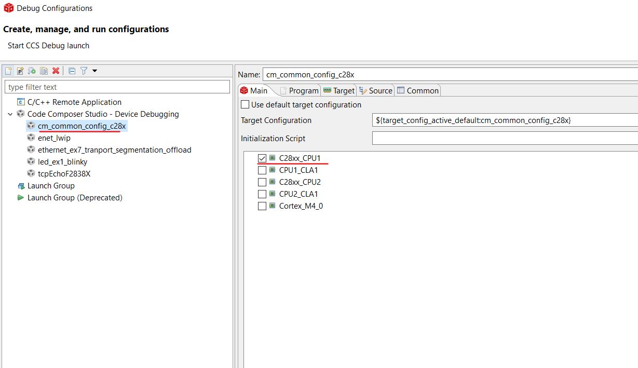638x368 pixels.
Task: Click the chip icon next to CPU1_CLA1
Action: [x=272, y=170]
